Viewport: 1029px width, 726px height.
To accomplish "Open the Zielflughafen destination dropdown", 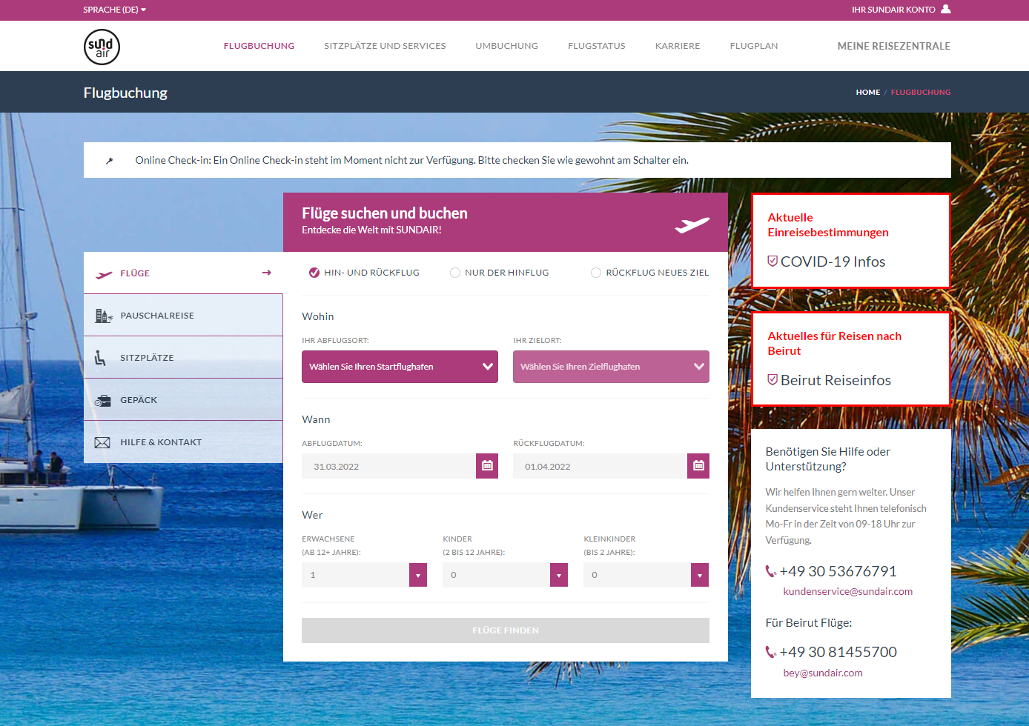I will click(611, 367).
